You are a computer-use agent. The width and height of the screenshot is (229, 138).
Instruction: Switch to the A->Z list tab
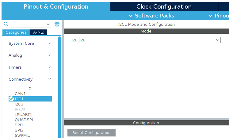38,33
